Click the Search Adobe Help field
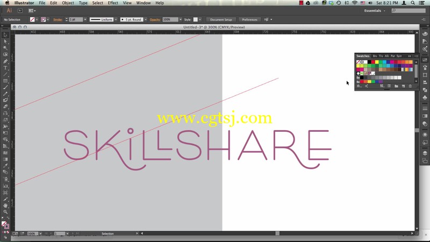The height and width of the screenshot is (242, 430). (x=408, y=11)
